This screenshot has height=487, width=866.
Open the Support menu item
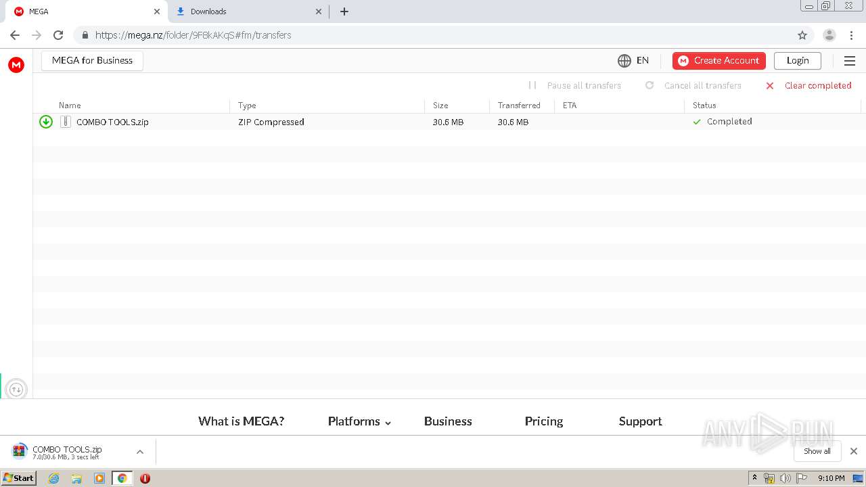pos(640,421)
